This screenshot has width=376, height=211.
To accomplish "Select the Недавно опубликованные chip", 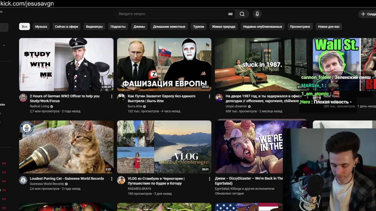I will tap(263, 27).
